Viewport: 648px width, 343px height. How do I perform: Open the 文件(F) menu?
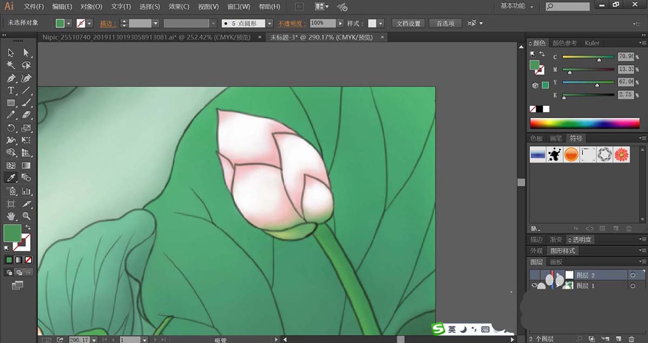point(34,6)
